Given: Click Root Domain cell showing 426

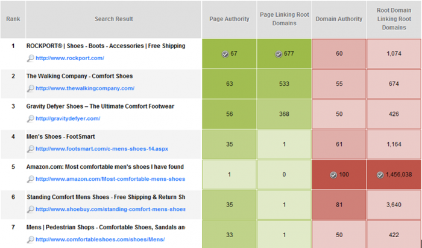Looking at the screenshot, I should click(x=394, y=114).
